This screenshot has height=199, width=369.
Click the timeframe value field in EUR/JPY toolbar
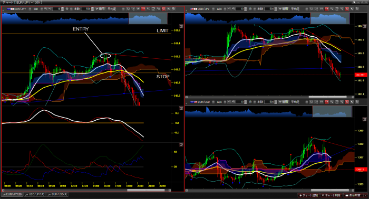point(56,9)
